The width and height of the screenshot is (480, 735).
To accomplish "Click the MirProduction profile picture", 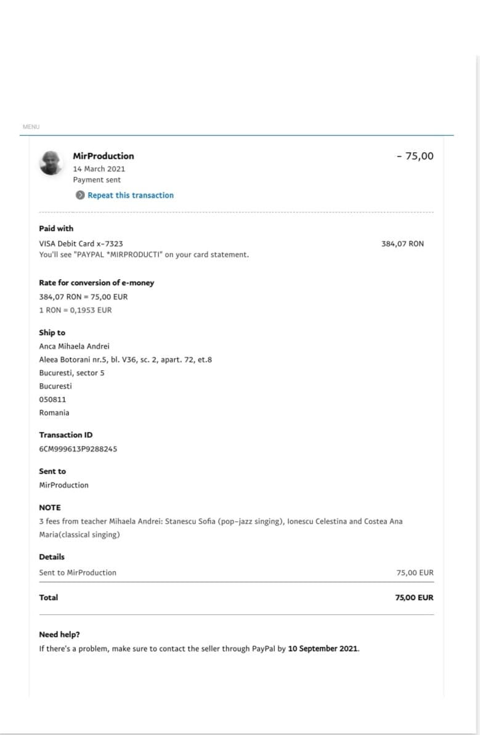I will tap(52, 163).
